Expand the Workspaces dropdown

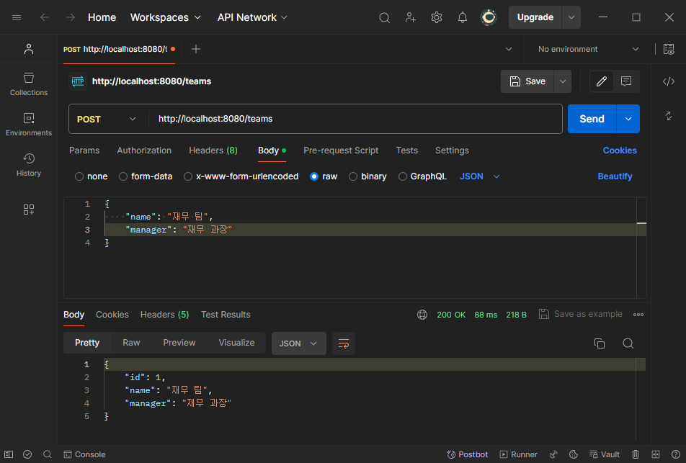point(166,17)
